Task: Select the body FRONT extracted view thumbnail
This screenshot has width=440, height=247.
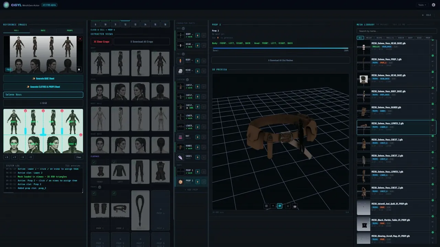Action: tap(100, 63)
